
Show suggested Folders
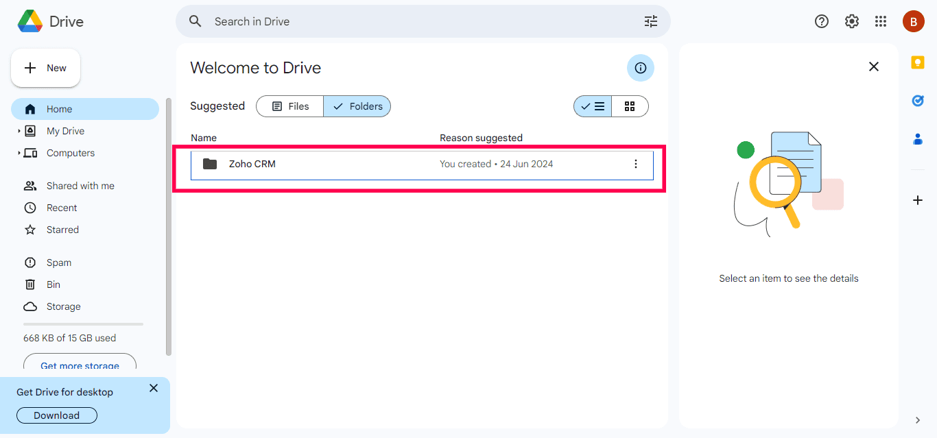[x=357, y=106]
